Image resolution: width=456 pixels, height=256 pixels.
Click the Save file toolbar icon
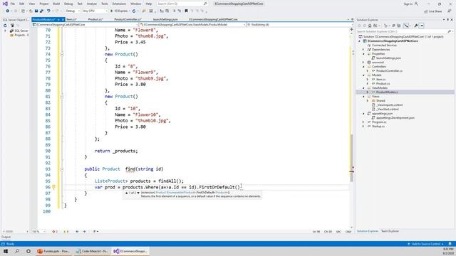tap(36, 11)
